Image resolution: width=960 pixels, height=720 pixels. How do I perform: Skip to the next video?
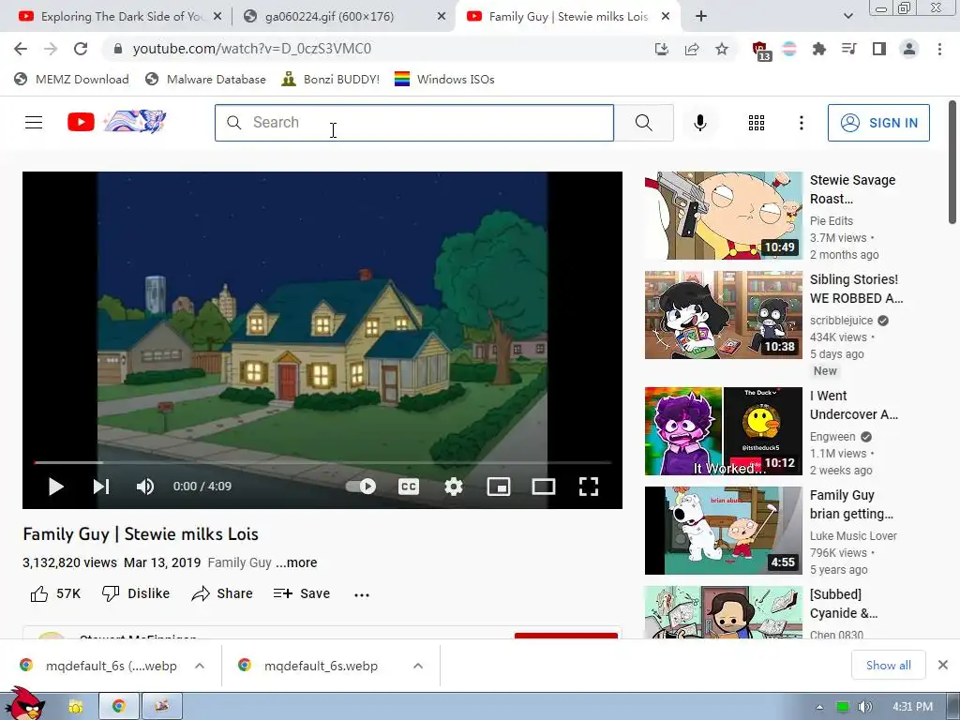coord(101,487)
